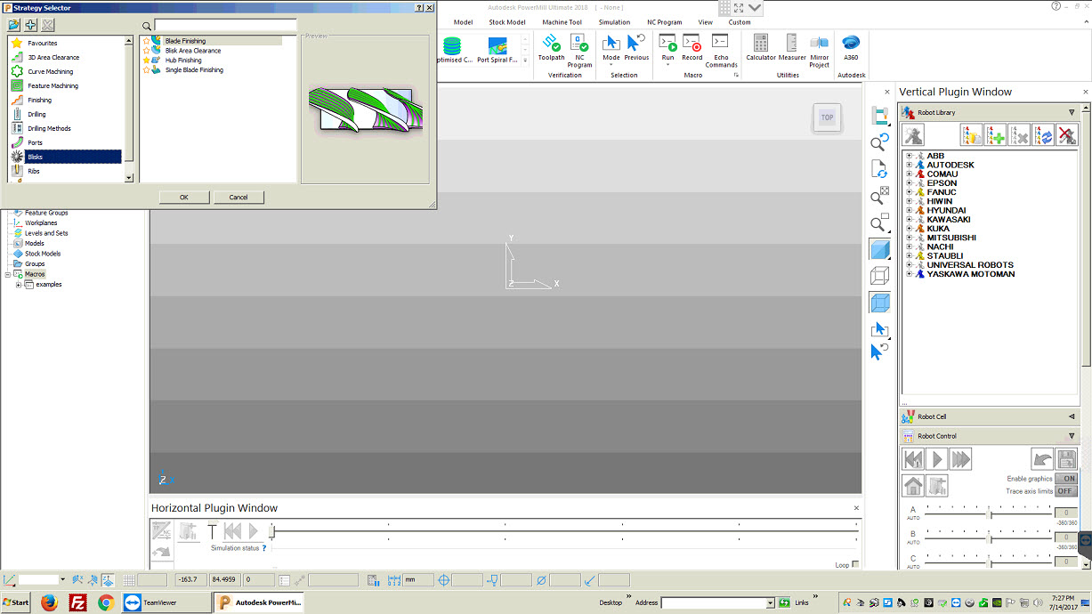Open Feature Machining strategy category
1092x614 pixels.
click(66, 85)
